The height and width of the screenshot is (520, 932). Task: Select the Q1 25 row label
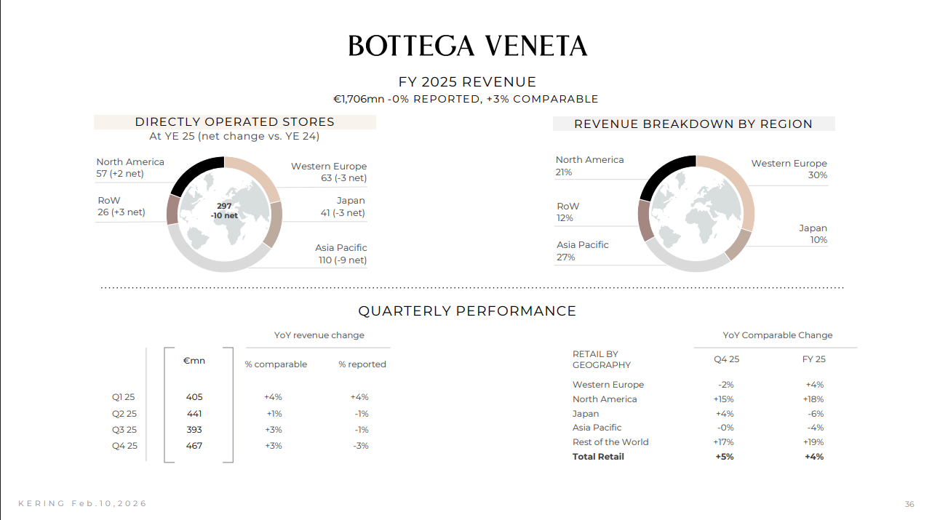pos(123,397)
